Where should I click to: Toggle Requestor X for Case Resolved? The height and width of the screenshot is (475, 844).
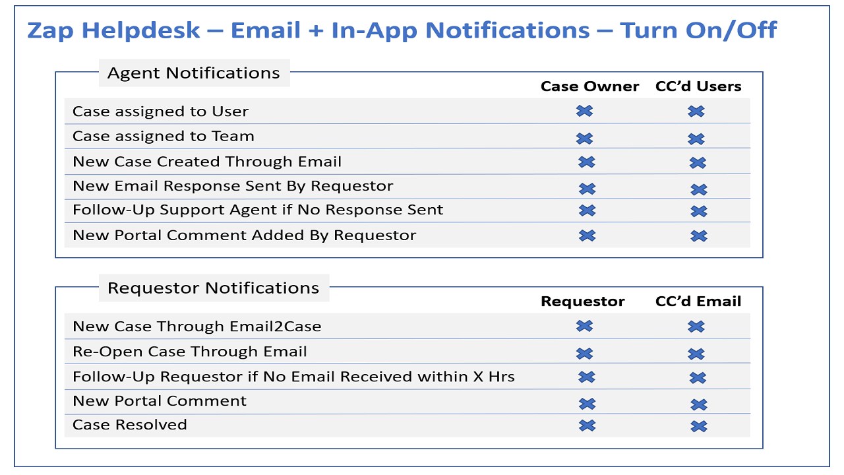[588, 426]
